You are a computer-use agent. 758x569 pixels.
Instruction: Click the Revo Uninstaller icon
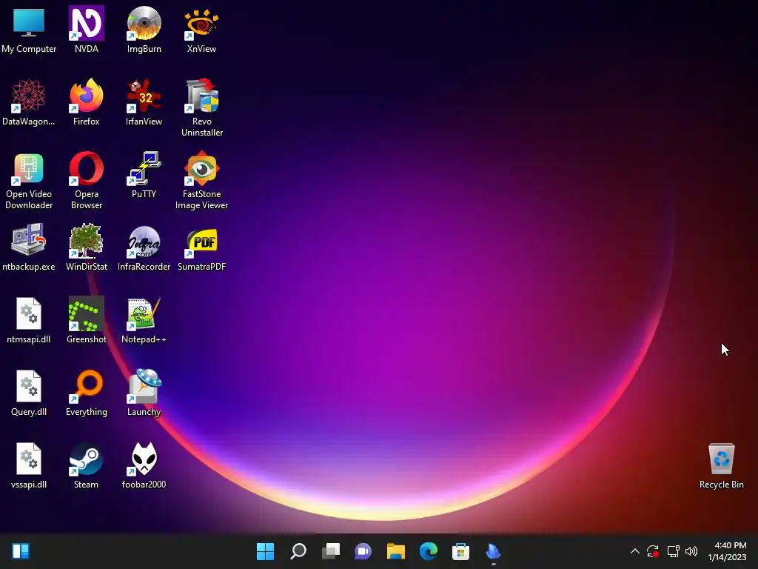(201, 107)
